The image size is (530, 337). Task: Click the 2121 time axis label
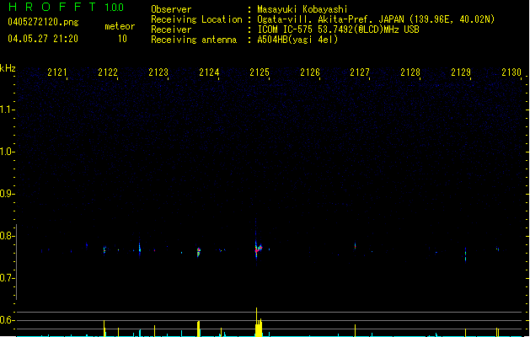(x=57, y=72)
